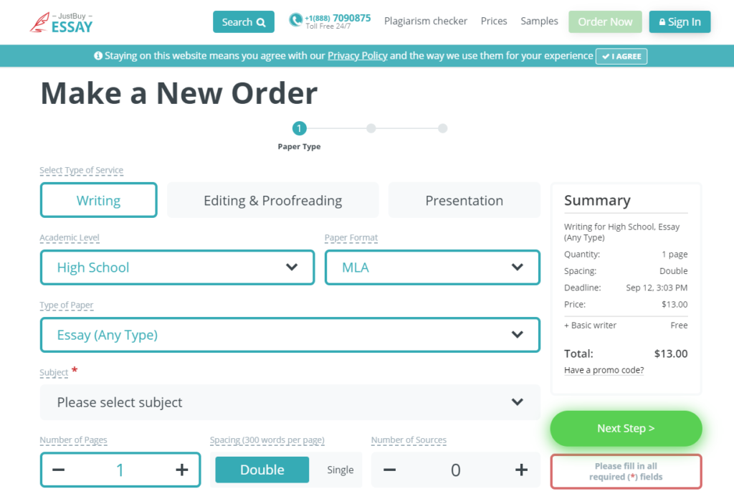This screenshot has width=734, height=499.
Task: Choose the Presentation service tab
Action: [x=464, y=200]
